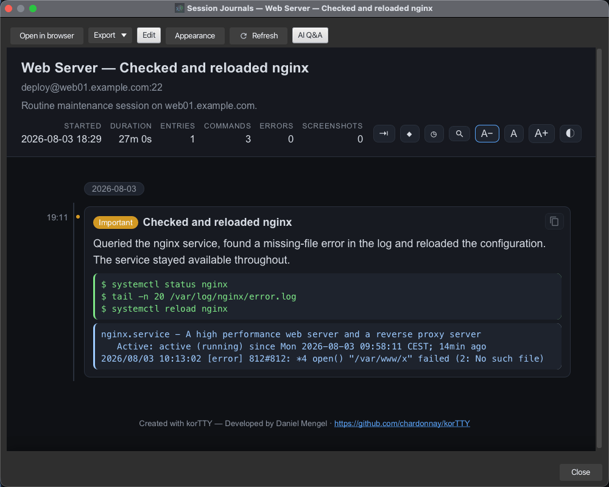
Task: Click the orange timeline dot marker
Action: click(78, 217)
